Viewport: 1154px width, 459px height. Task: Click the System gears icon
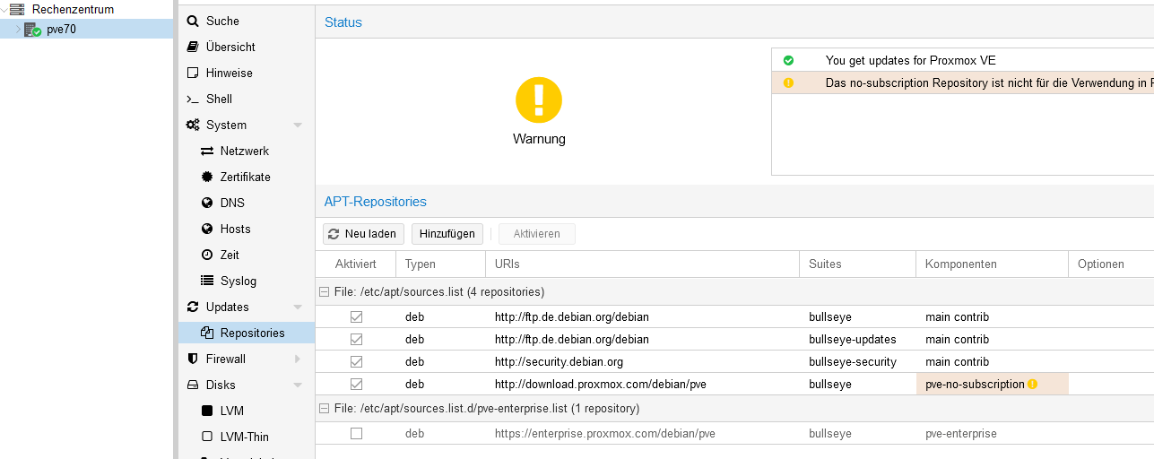[x=192, y=125]
